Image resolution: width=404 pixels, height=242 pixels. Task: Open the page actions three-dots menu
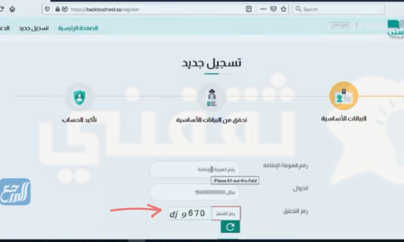[264, 9]
